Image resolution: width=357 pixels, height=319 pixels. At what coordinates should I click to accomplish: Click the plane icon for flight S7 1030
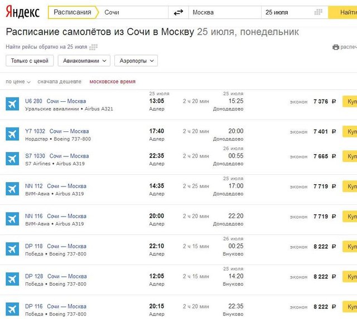pyautogui.click(x=12, y=159)
